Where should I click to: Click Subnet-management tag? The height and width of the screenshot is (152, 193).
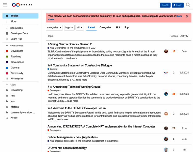pyautogui.click(x=93, y=141)
